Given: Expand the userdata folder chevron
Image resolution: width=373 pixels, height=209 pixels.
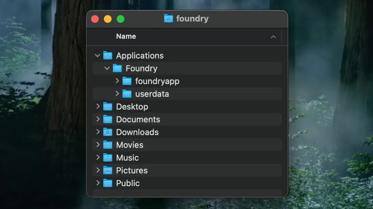Looking at the screenshot, I should point(117,94).
